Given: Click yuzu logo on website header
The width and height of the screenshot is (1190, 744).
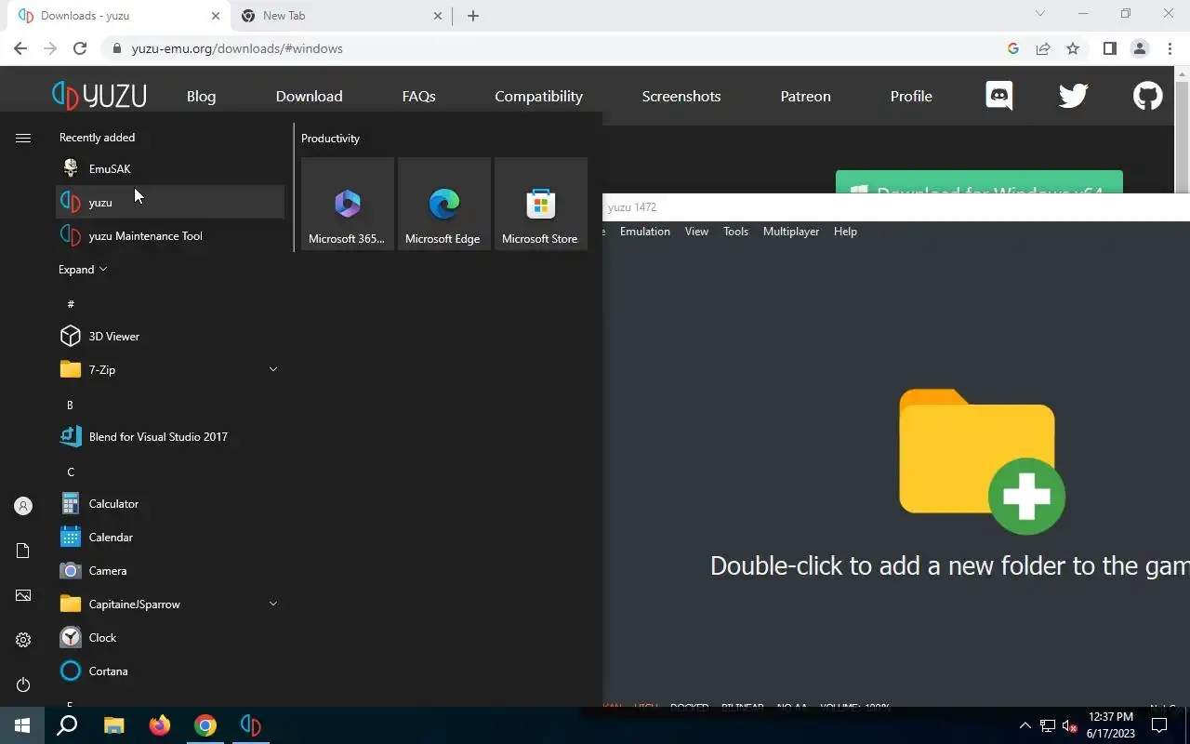Looking at the screenshot, I should pyautogui.click(x=99, y=96).
